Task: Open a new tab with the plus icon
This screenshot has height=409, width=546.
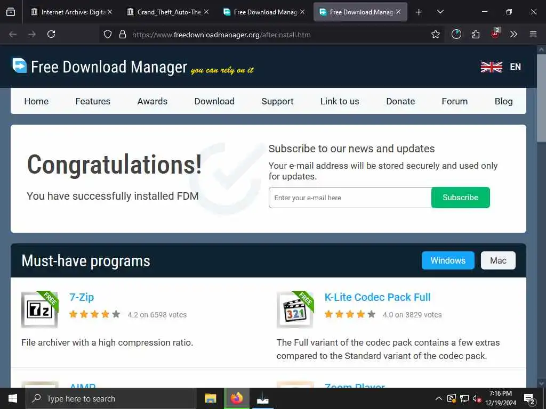Action: [419, 12]
